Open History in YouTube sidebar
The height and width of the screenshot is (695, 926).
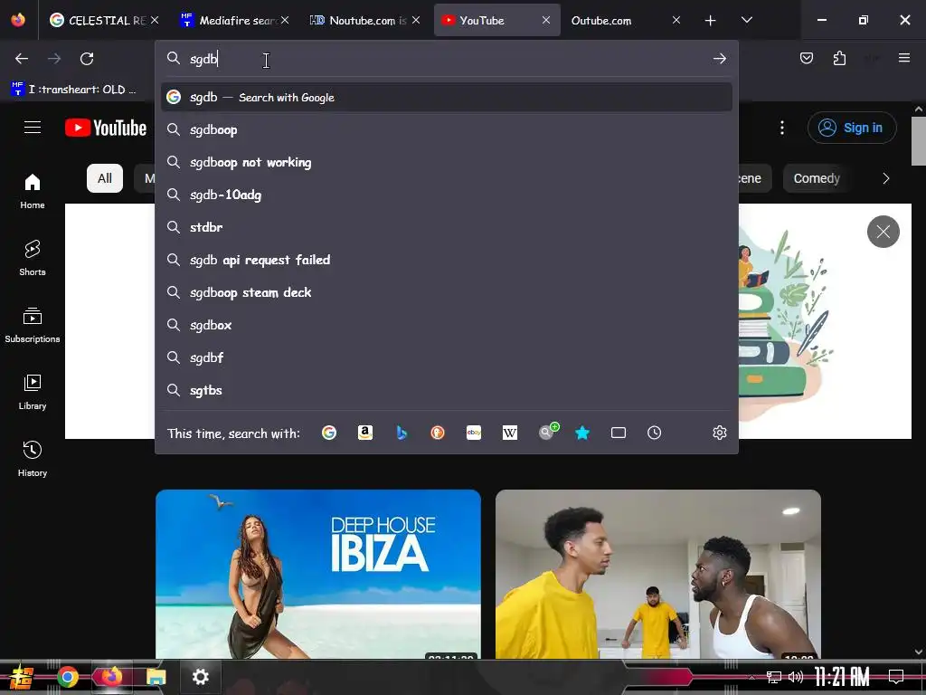pos(33,459)
